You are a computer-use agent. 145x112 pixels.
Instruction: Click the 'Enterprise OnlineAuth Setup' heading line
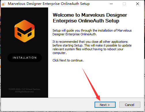click(86, 21)
